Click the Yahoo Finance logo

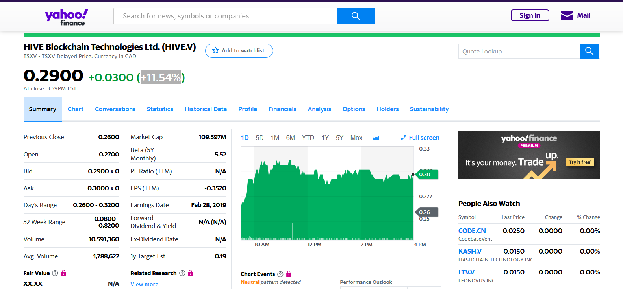[x=67, y=17]
